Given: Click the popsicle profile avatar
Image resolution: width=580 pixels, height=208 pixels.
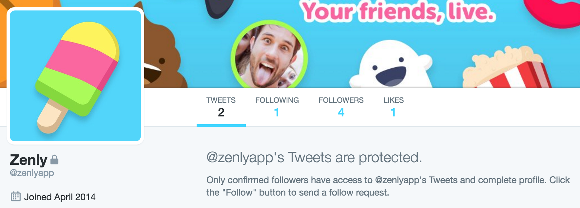Looking at the screenshot, I should (75, 76).
